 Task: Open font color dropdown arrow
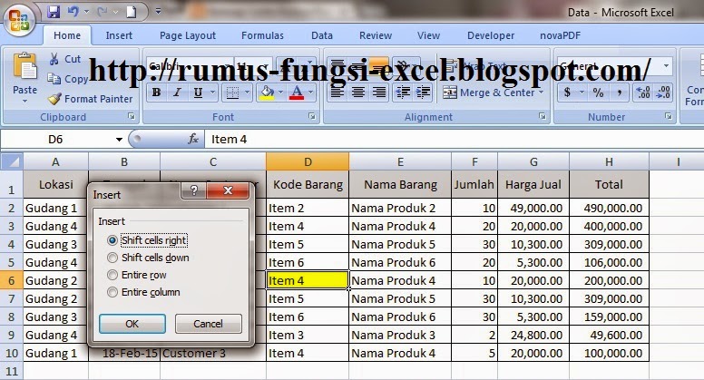pos(310,93)
